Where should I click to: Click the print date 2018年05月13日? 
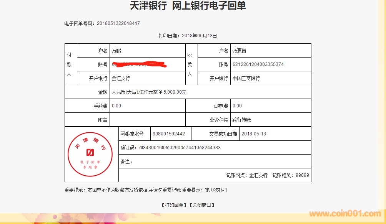pyautogui.click(x=199, y=36)
